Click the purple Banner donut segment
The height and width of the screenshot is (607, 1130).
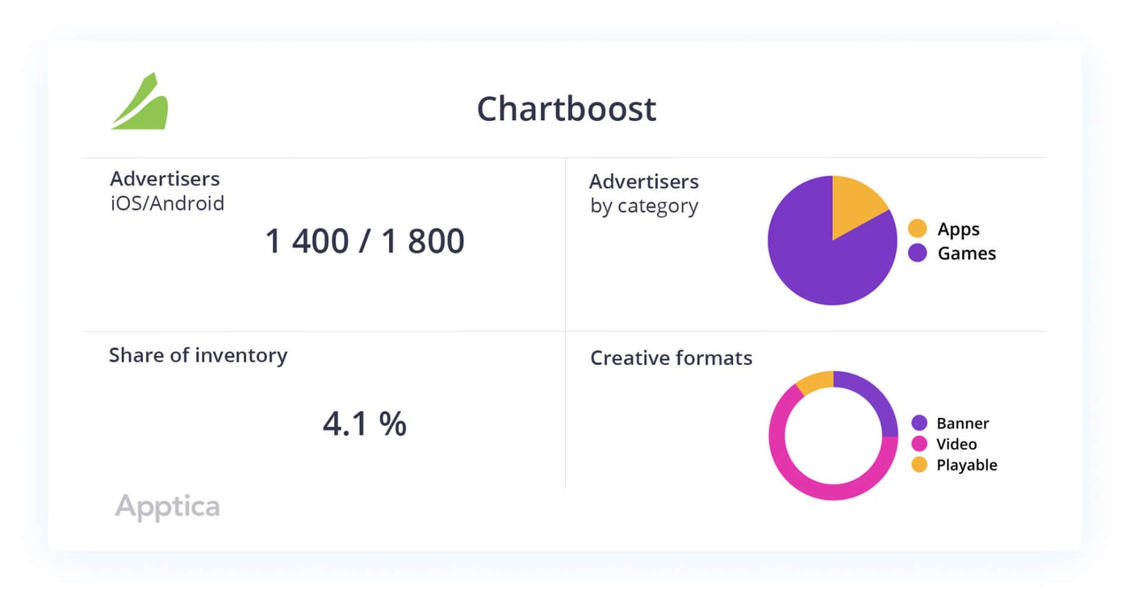point(876,396)
